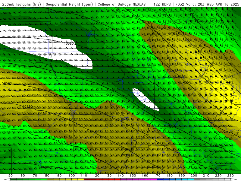
Task: Click the '250mb Isotachs (kts)' title text
Action: point(21,4)
